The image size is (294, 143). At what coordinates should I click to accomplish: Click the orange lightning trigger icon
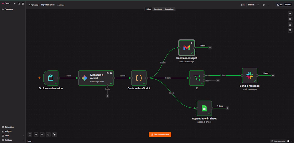[39, 78]
